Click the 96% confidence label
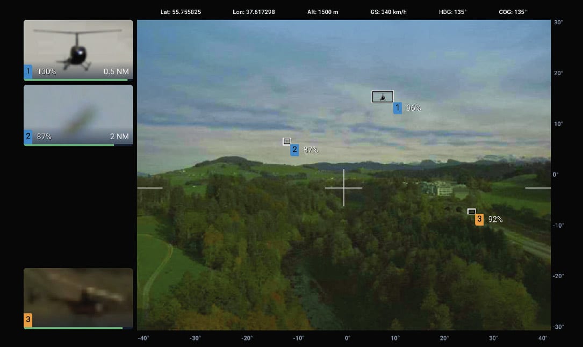 413,108
